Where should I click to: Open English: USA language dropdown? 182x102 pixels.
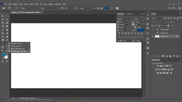coord(125,41)
